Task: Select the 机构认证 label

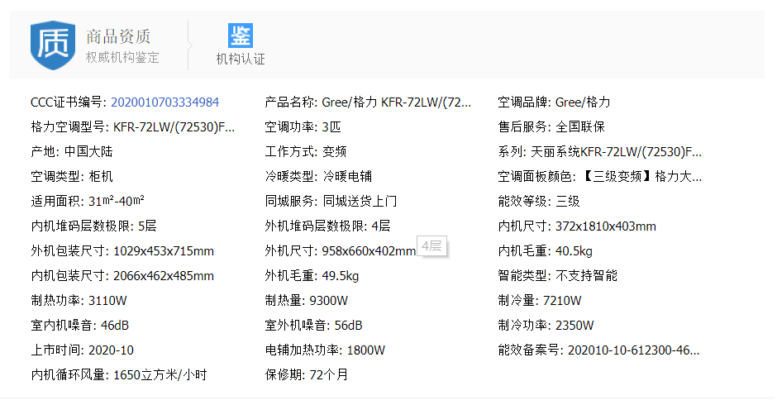Action: [241, 59]
